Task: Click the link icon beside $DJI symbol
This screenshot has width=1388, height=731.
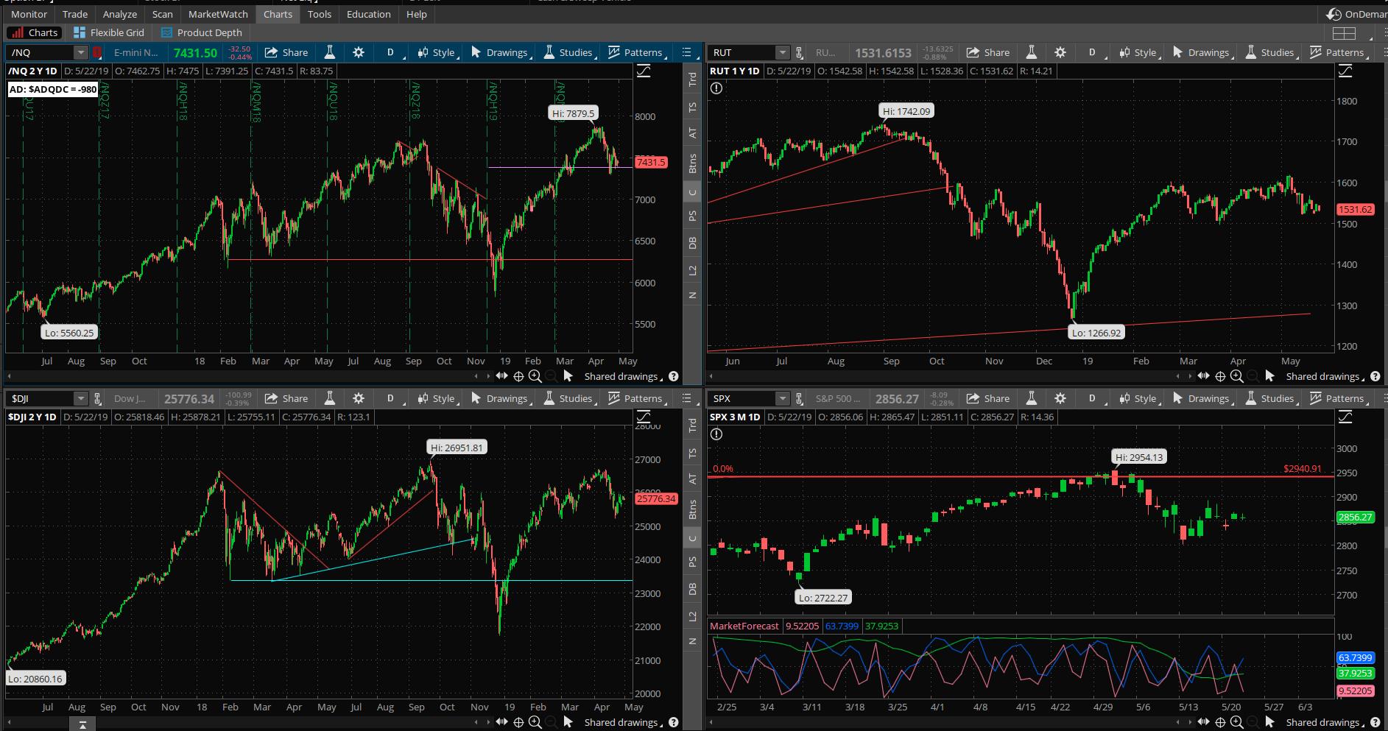Action: pyautogui.click(x=96, y=398)
